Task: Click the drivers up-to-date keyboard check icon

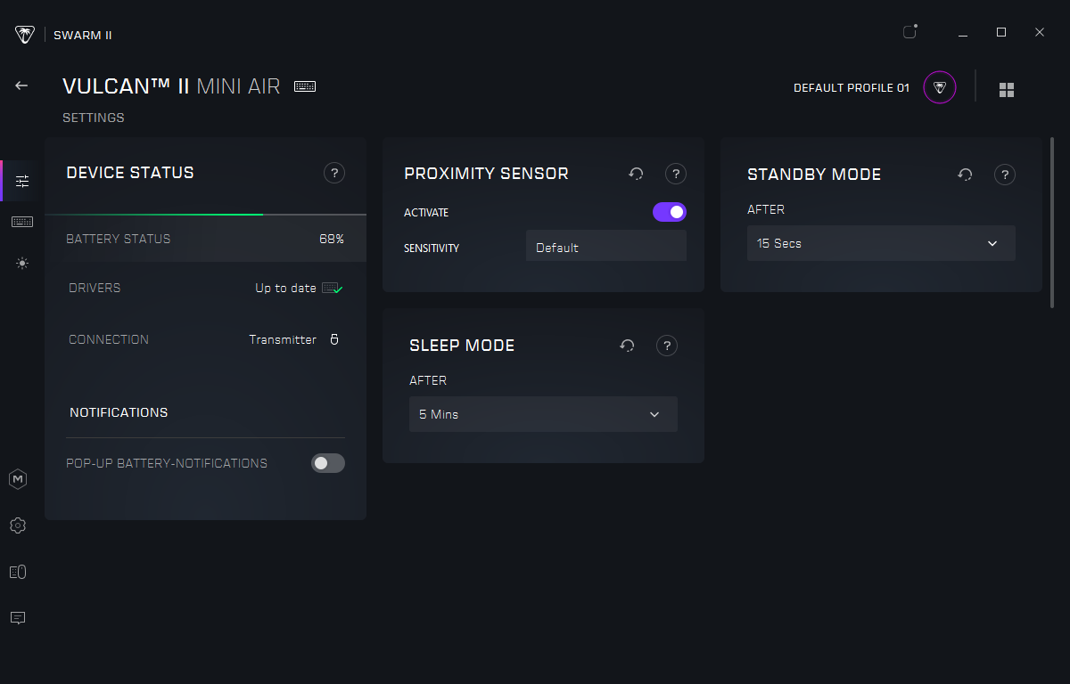Action: click(333, 288)
